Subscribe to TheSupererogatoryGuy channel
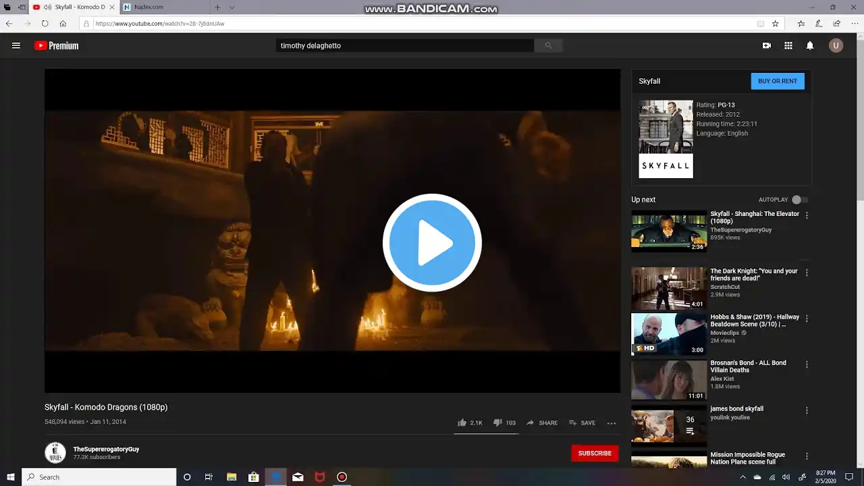 click(595, 454)
